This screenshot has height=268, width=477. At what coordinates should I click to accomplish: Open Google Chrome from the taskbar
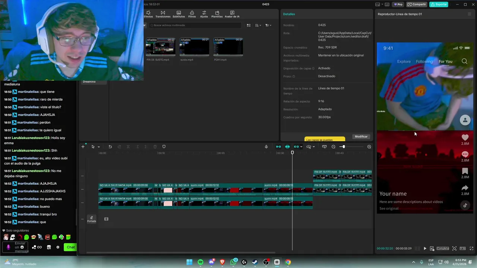tap(288, 262)
